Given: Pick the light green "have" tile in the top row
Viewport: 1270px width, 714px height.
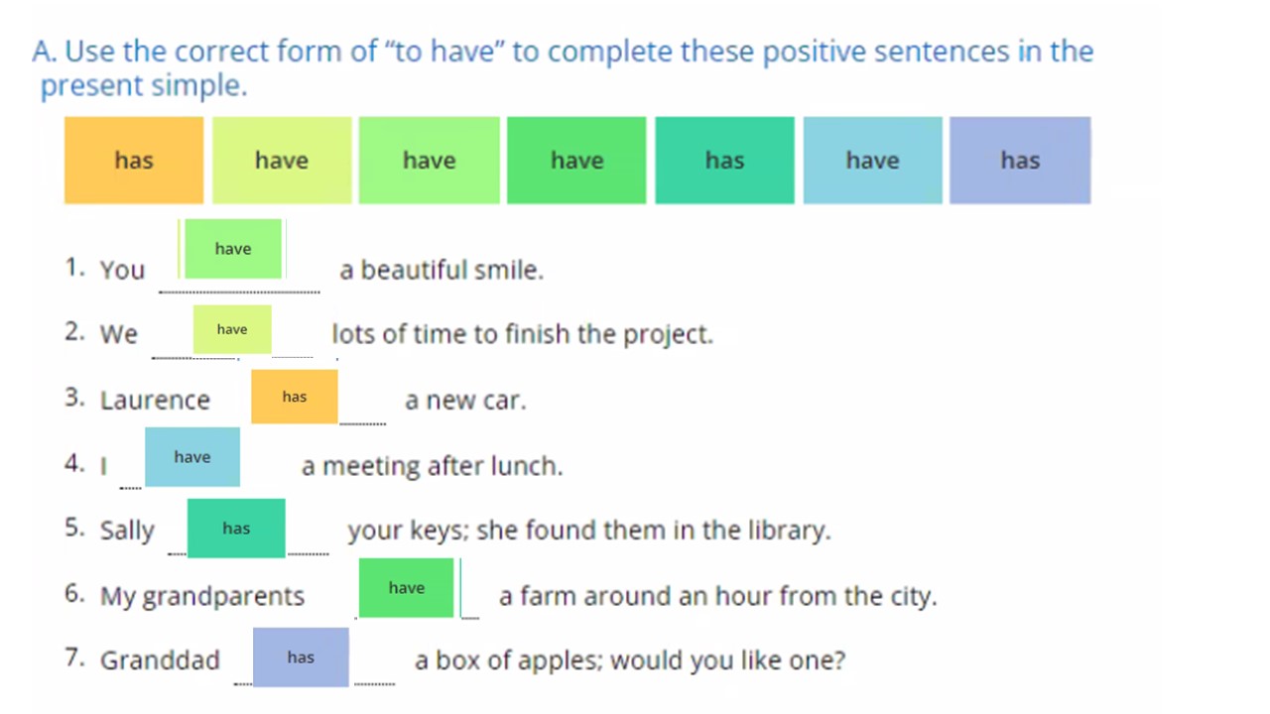Looking at the screenshot, I should (429, 161).
